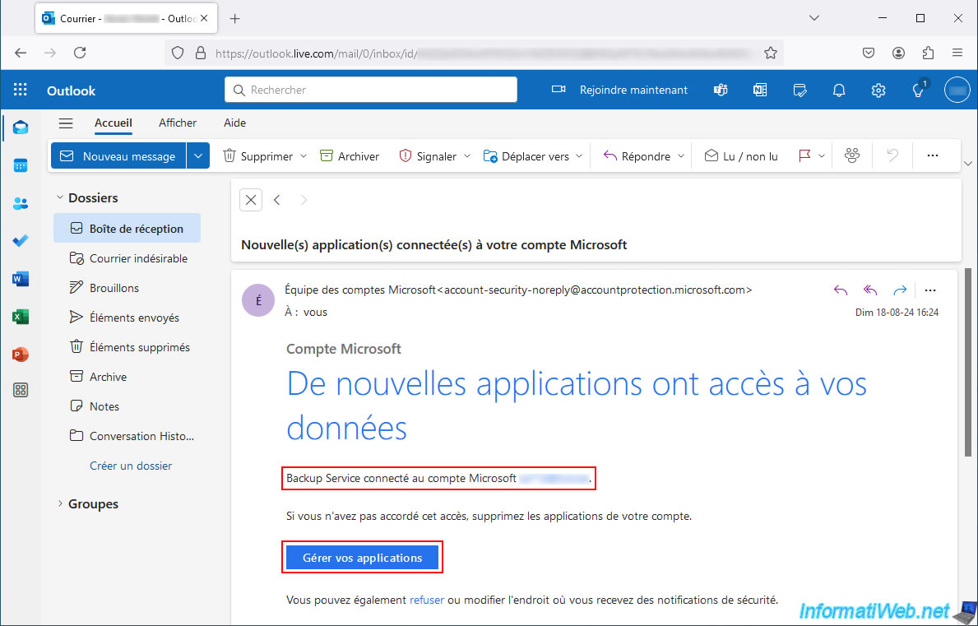Open the Outlook app launcher grid

click(x=20, y=90)
